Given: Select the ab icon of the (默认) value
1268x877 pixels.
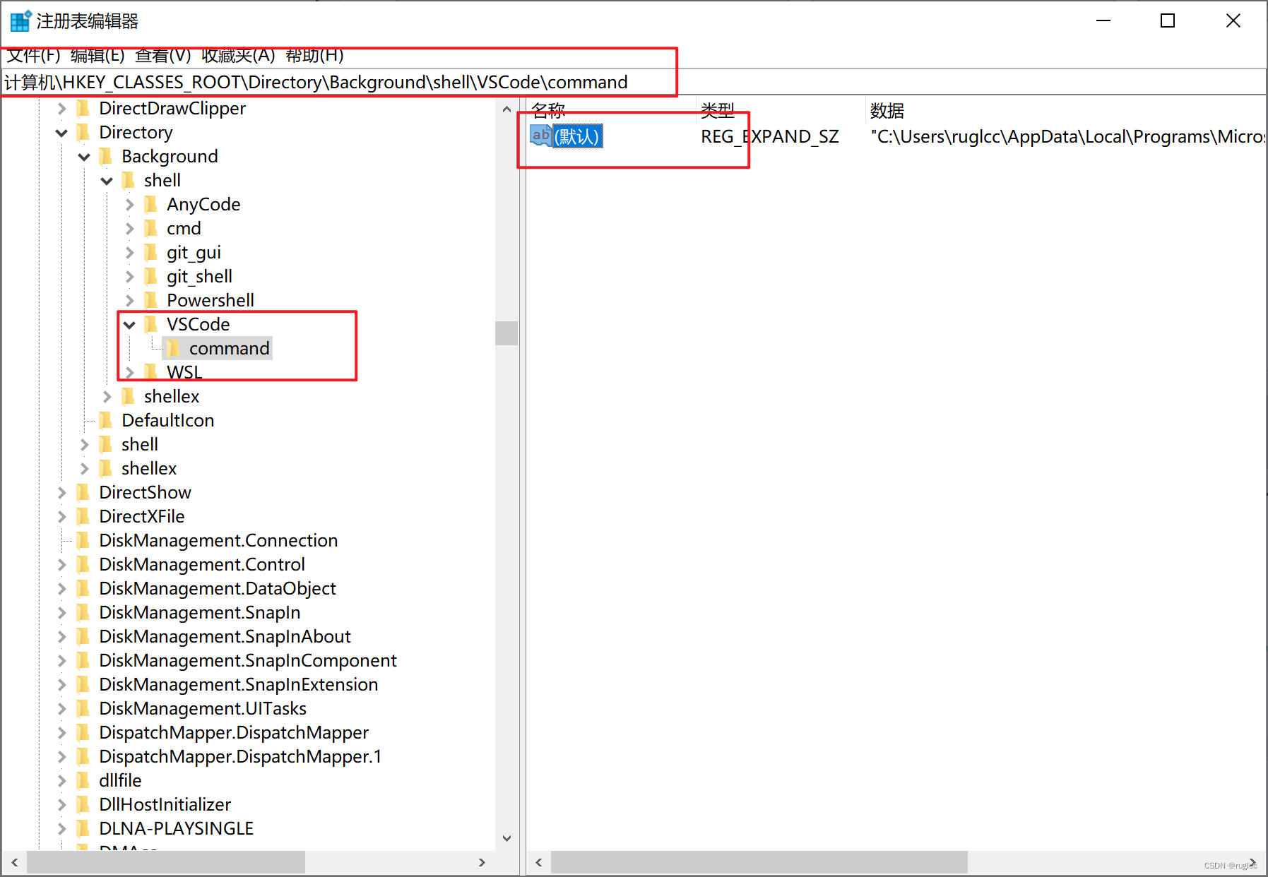Looking at the screenshot, I should coord(540,136).
